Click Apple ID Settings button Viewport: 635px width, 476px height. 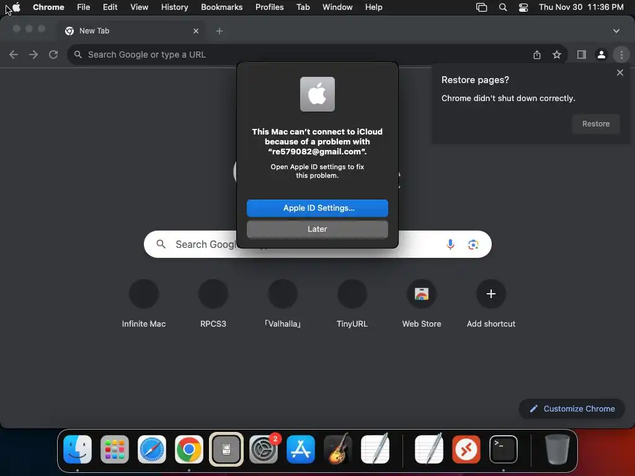[317, 208]
